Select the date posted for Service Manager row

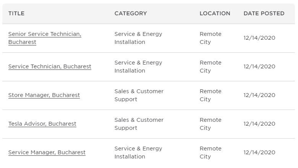(259, 152)
